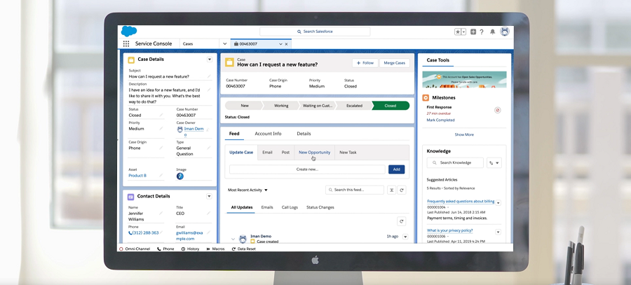The height and width of the screenshot is (285, 631).
Task: Open Omni-Channel in the utility bar
Action: coord(136,249)
